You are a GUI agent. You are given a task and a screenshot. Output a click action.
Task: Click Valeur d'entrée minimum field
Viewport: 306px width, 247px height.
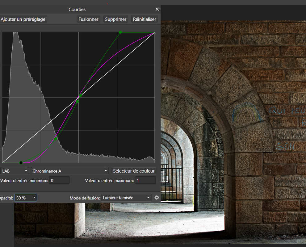[x=59, y=181]
